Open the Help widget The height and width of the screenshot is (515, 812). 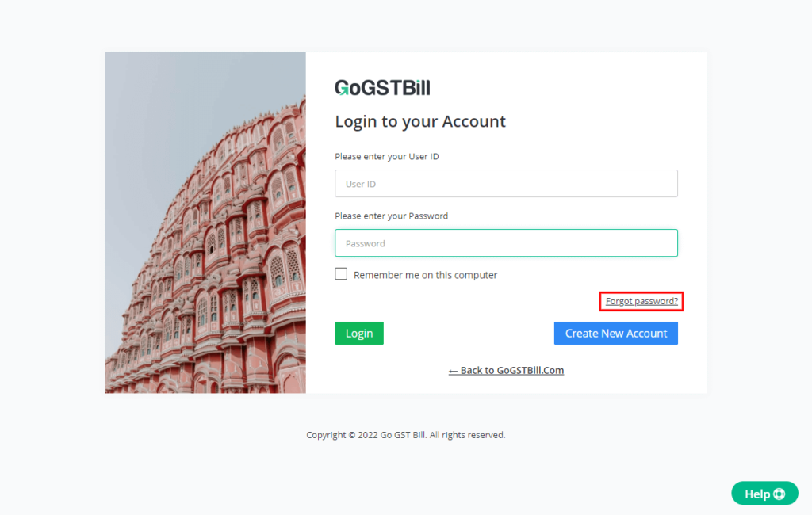[x=764, y=493]
